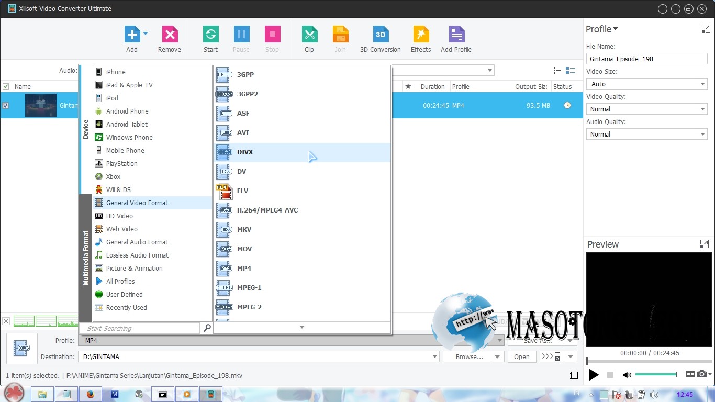
Task: Pick the DIVX format
Action: [302, 152]
